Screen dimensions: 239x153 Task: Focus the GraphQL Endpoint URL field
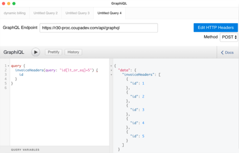pyautogui.click(x=99, y=28)
